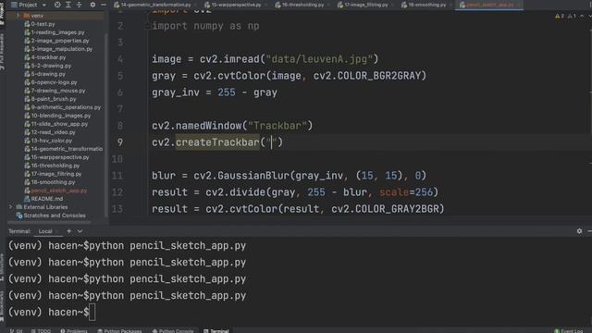Click the terminal prompt cursor
Viewport: 592px width, 333px height.
click(x=92, y=313)
